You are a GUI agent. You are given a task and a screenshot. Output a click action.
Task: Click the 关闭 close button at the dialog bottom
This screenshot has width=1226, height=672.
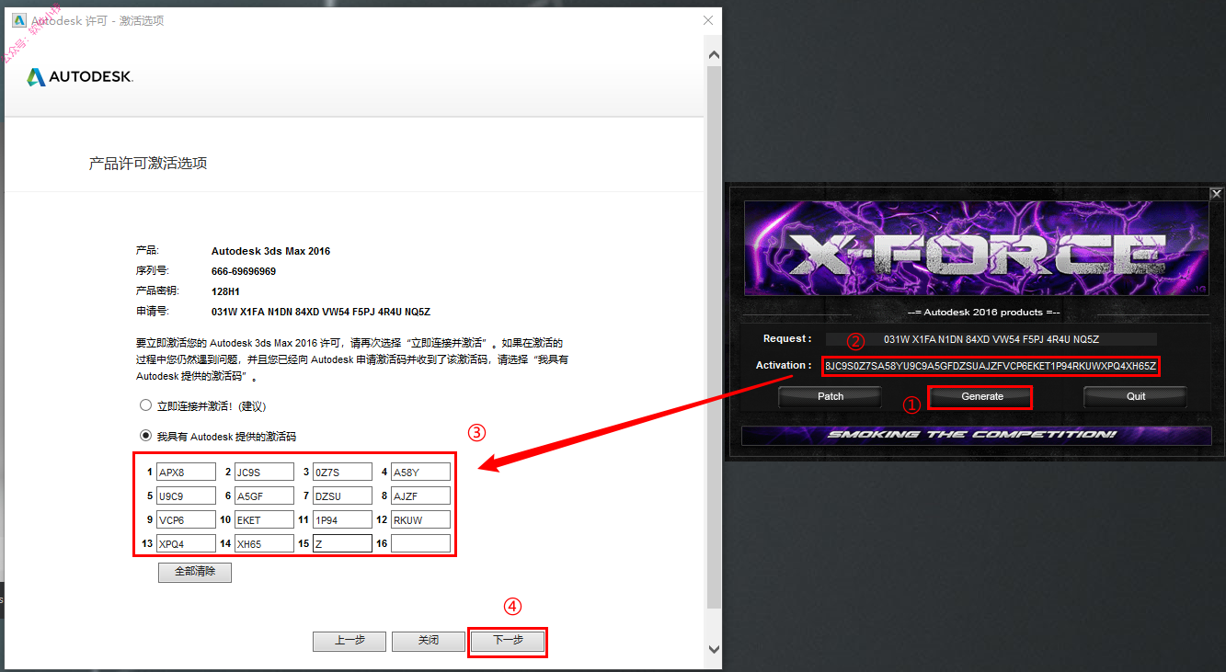coord(429,641)
